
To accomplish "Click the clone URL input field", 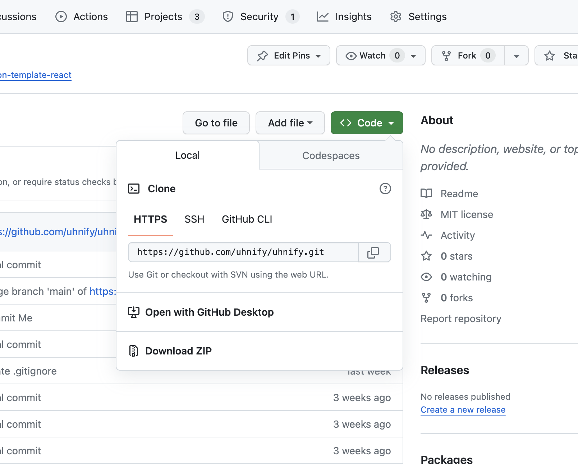I will [x=243, y=252].
